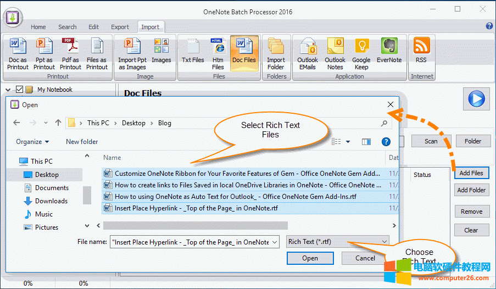
Task: Cancel the Open dialog
Action: [365, 258]
